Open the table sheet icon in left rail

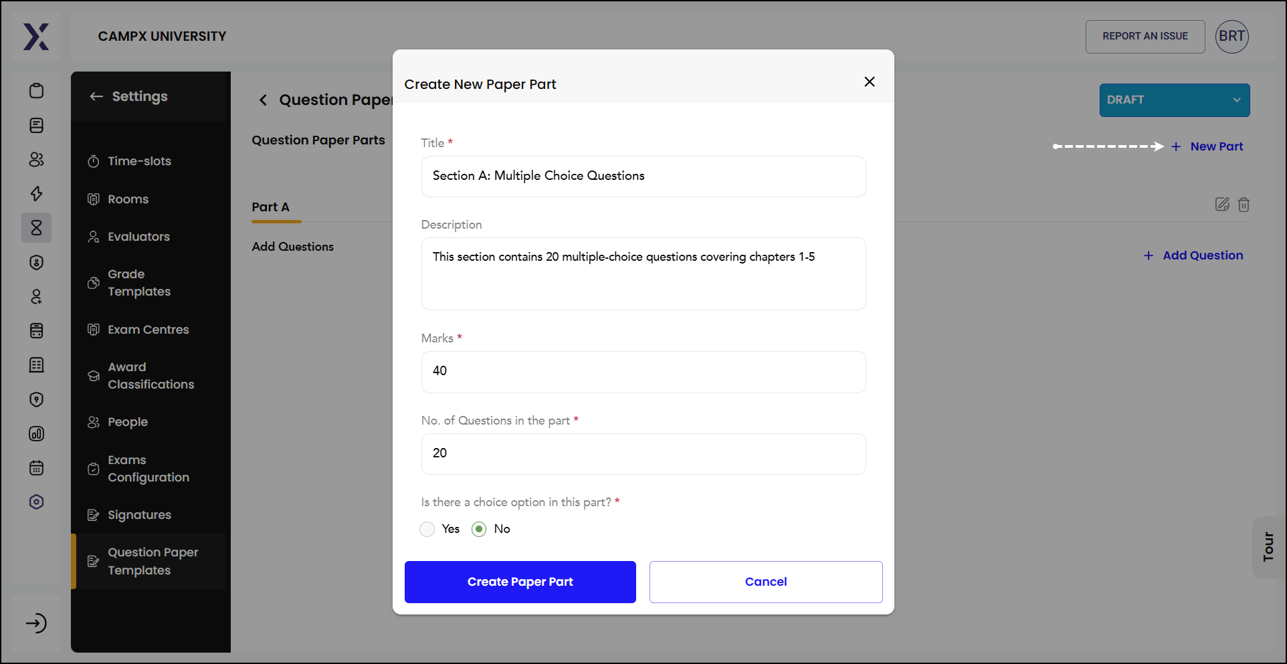tap(37, 364)
